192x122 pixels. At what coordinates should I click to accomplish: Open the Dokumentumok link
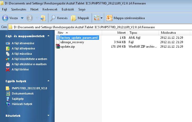click(23, 93)
